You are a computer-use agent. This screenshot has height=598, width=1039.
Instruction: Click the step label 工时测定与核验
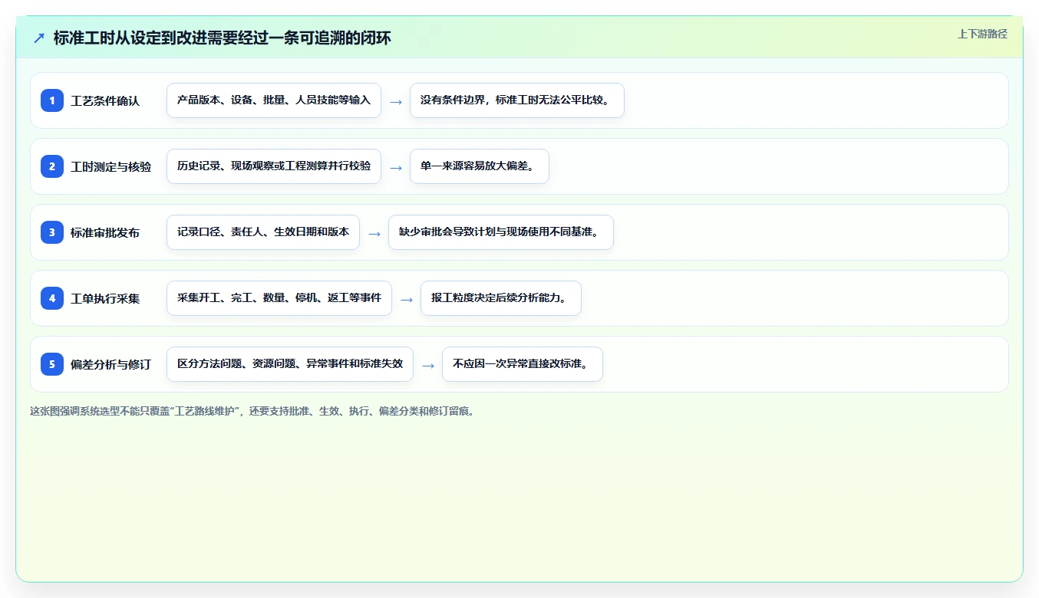(110, 167)
